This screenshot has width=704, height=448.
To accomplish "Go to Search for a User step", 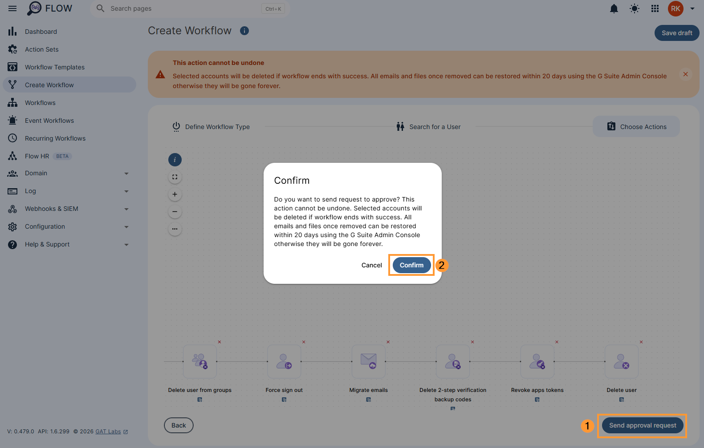I will pyautogui.click(x=428, y=127).
